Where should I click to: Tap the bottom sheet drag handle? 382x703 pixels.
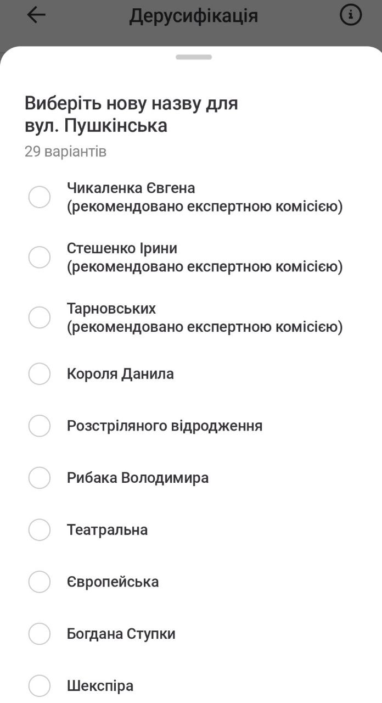pyautogui.click(x=194, y=57)
